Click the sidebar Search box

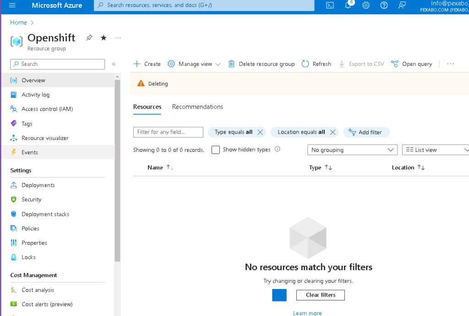(57, 64)
